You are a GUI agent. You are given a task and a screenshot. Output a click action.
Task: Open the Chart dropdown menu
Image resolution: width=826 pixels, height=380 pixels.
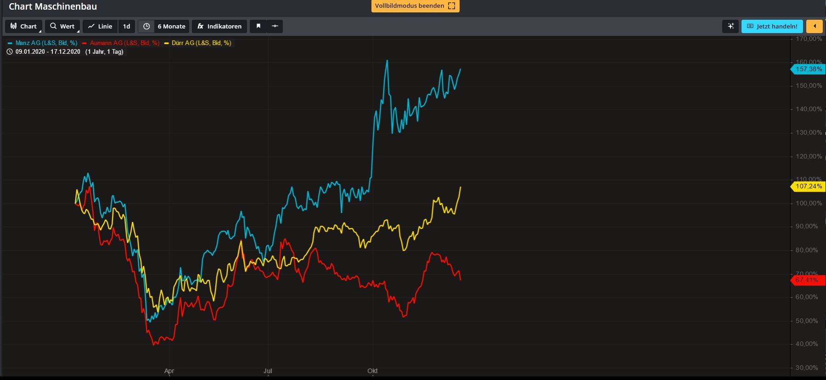(24, 26)
